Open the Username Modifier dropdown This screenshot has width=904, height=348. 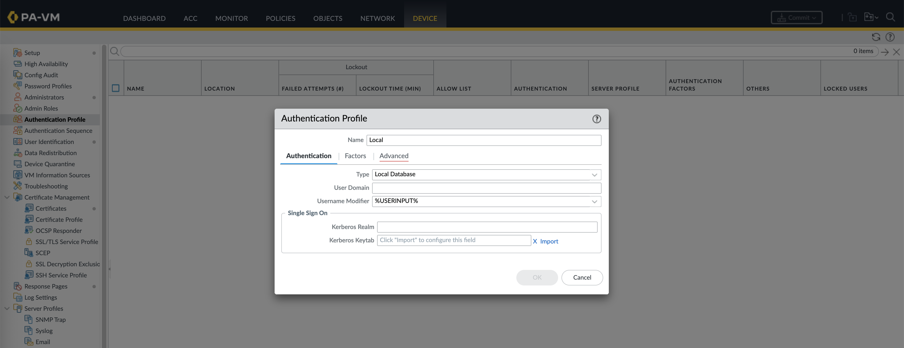point(594,201)
